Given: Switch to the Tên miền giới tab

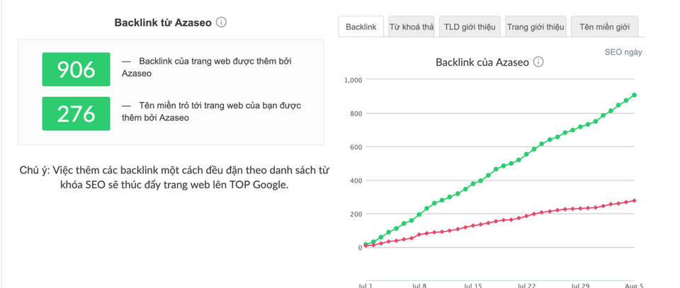Looking at the screenshot, I should pos(604,27).
